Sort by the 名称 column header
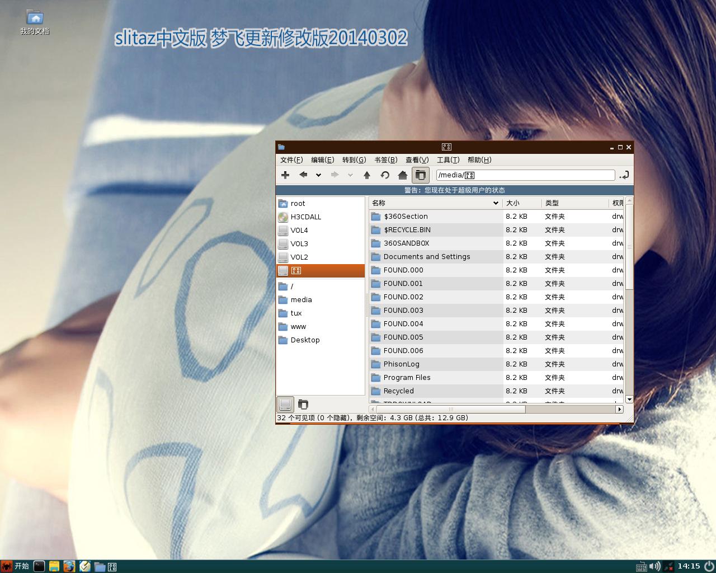 (435, 203)
